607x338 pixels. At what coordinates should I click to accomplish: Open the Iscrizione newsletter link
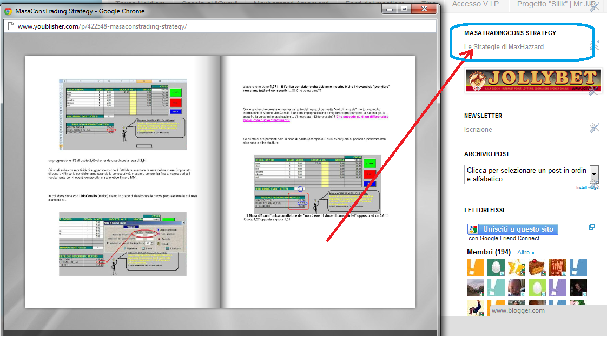[478, 130]
